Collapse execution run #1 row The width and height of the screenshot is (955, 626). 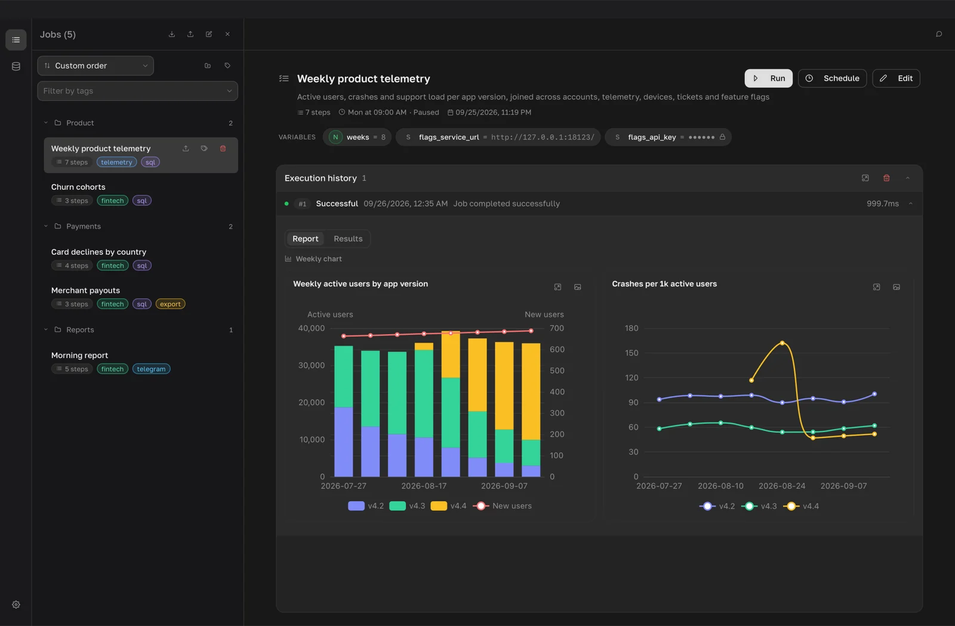911,203
